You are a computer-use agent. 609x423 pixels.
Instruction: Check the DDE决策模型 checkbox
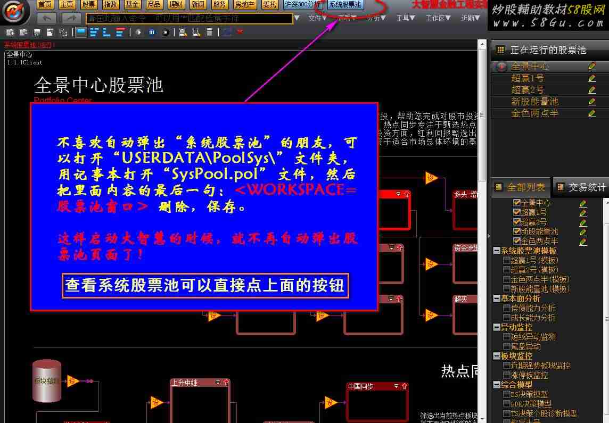[x=506, y=404]
